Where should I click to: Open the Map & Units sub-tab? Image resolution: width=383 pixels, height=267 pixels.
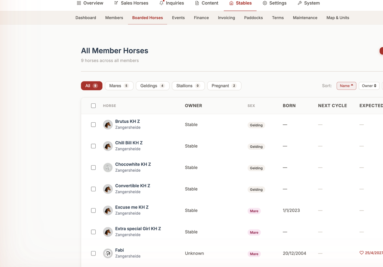pos(338,18)
